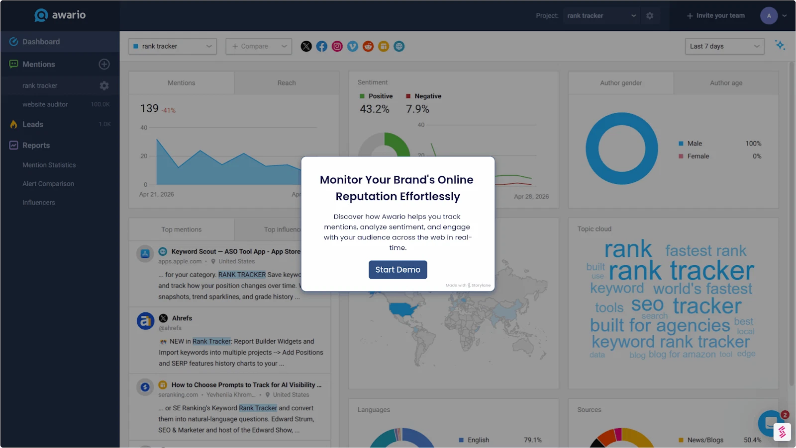Image resolution: width=796 pixels, height=448 pixels.
Task: Go to Influencers report
Action: [x=39, y=203]
